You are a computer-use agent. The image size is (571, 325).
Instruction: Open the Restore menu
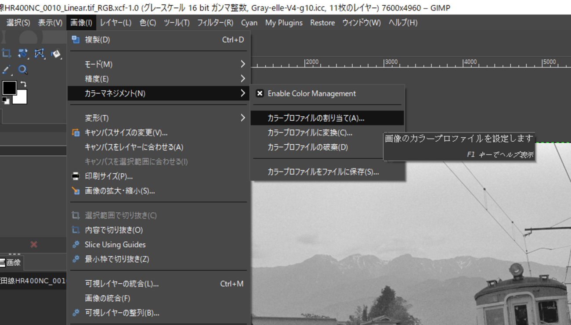(x=322, y=23)
